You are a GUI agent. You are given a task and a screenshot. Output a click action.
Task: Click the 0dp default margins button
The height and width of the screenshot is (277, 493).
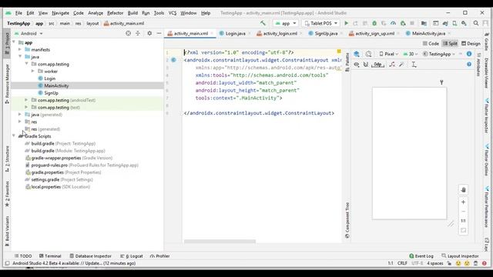[377, 65]
